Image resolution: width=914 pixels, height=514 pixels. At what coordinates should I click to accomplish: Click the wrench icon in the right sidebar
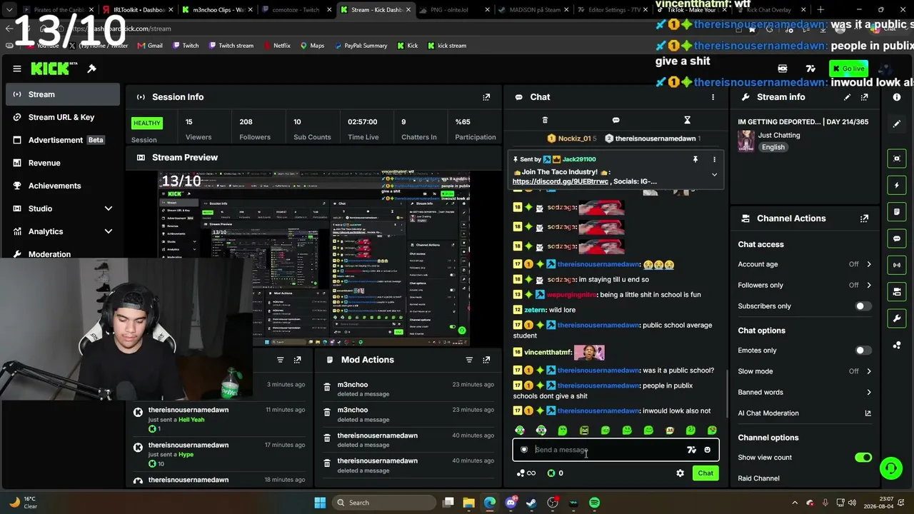tap(897, 318)
